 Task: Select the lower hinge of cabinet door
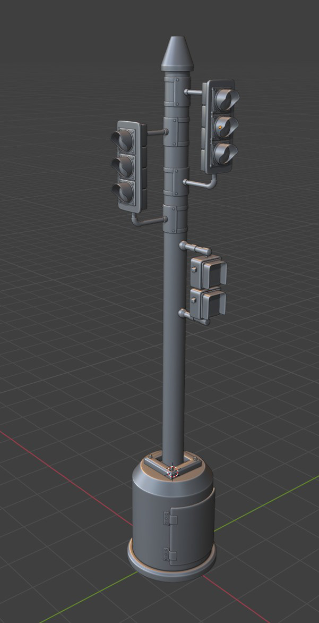170,554
